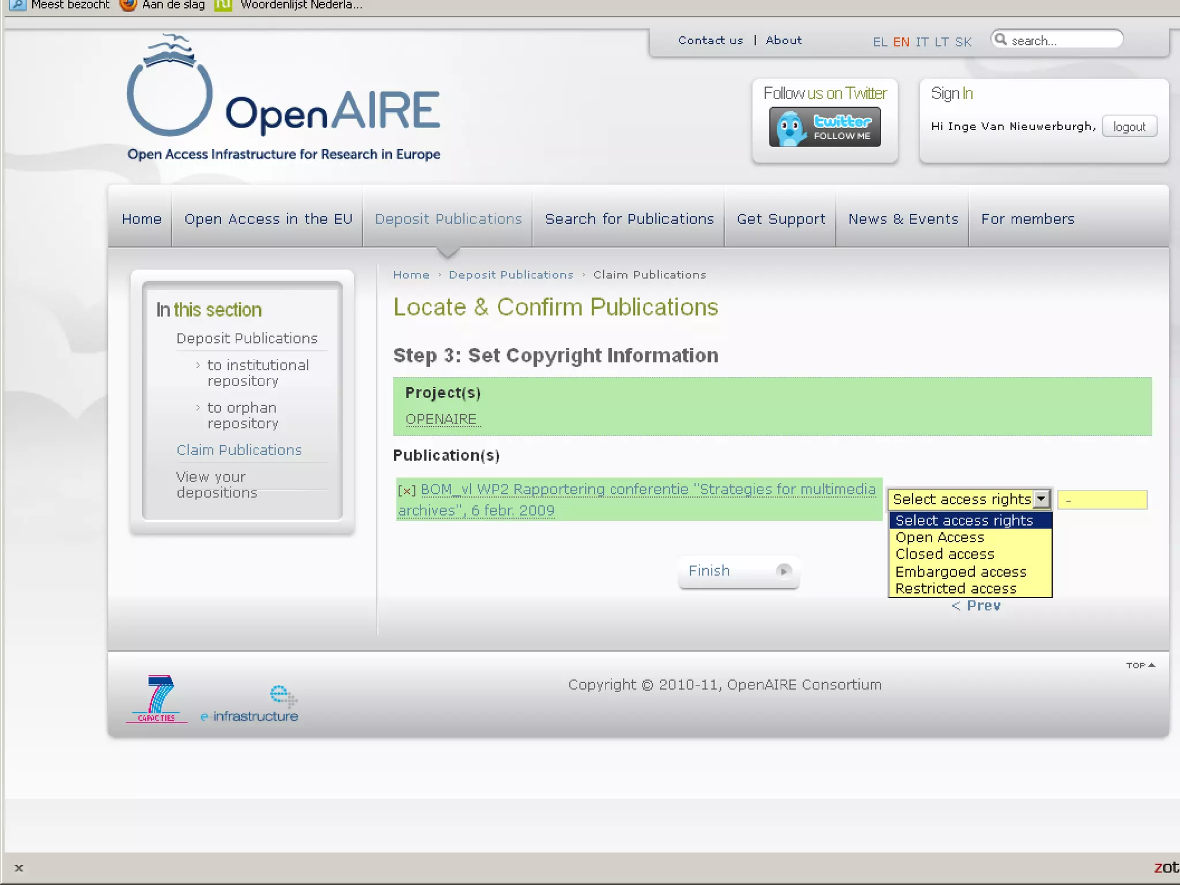Open Open Access in the EU tab
This screenshot has height=885, width=1180.
268,219
